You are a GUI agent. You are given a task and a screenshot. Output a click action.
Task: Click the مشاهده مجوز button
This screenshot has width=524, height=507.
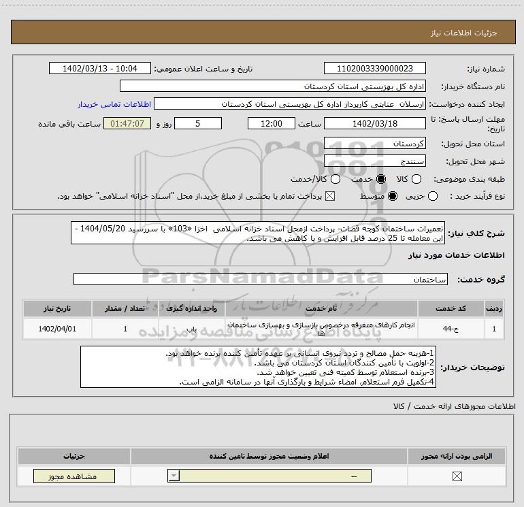[x=74, y=476]
